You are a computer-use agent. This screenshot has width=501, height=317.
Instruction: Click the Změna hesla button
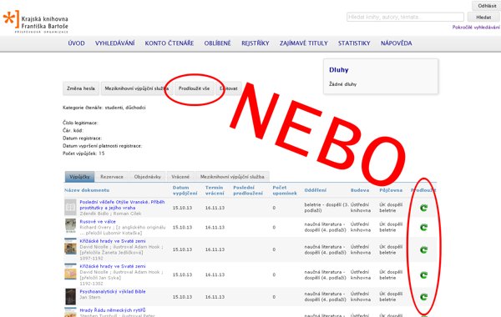coord(81,88)
